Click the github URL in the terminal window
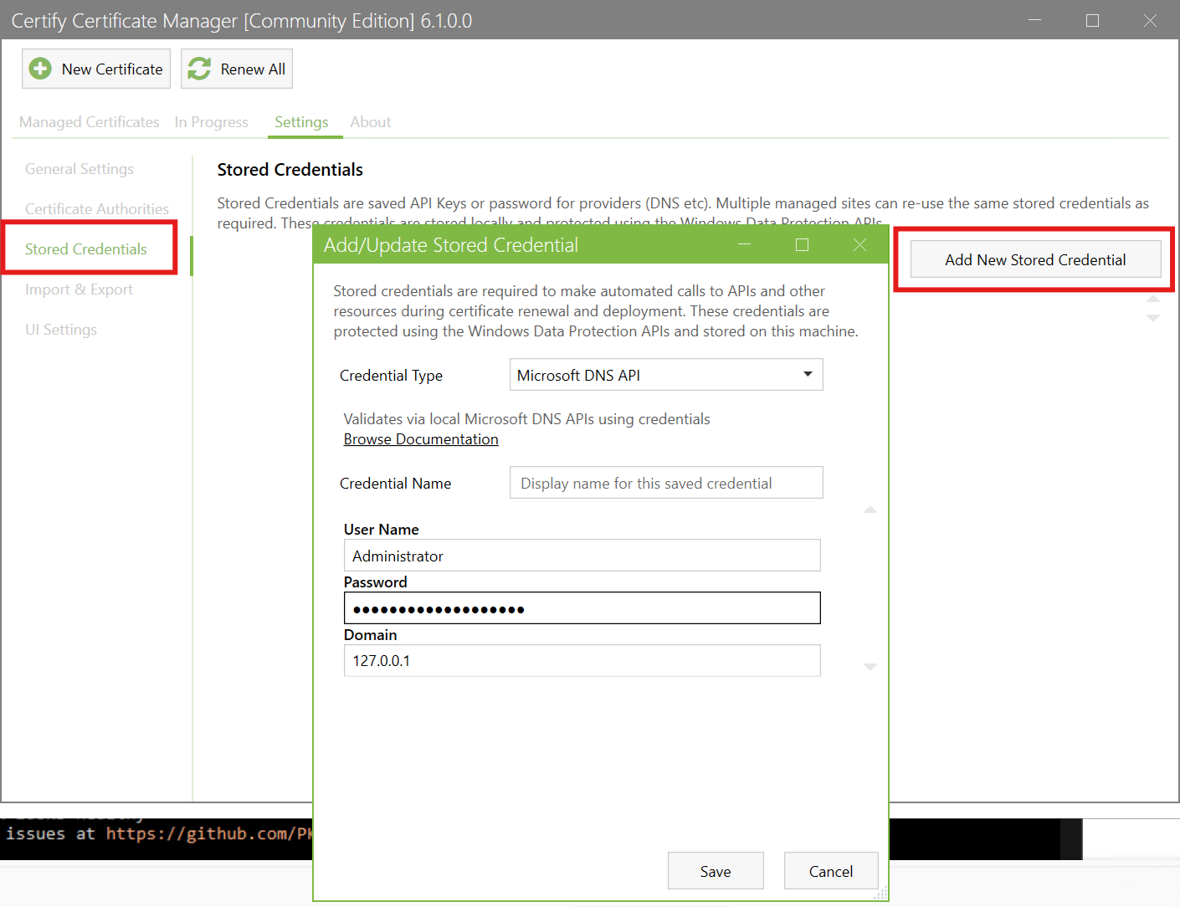 click(x=209, y=833)
